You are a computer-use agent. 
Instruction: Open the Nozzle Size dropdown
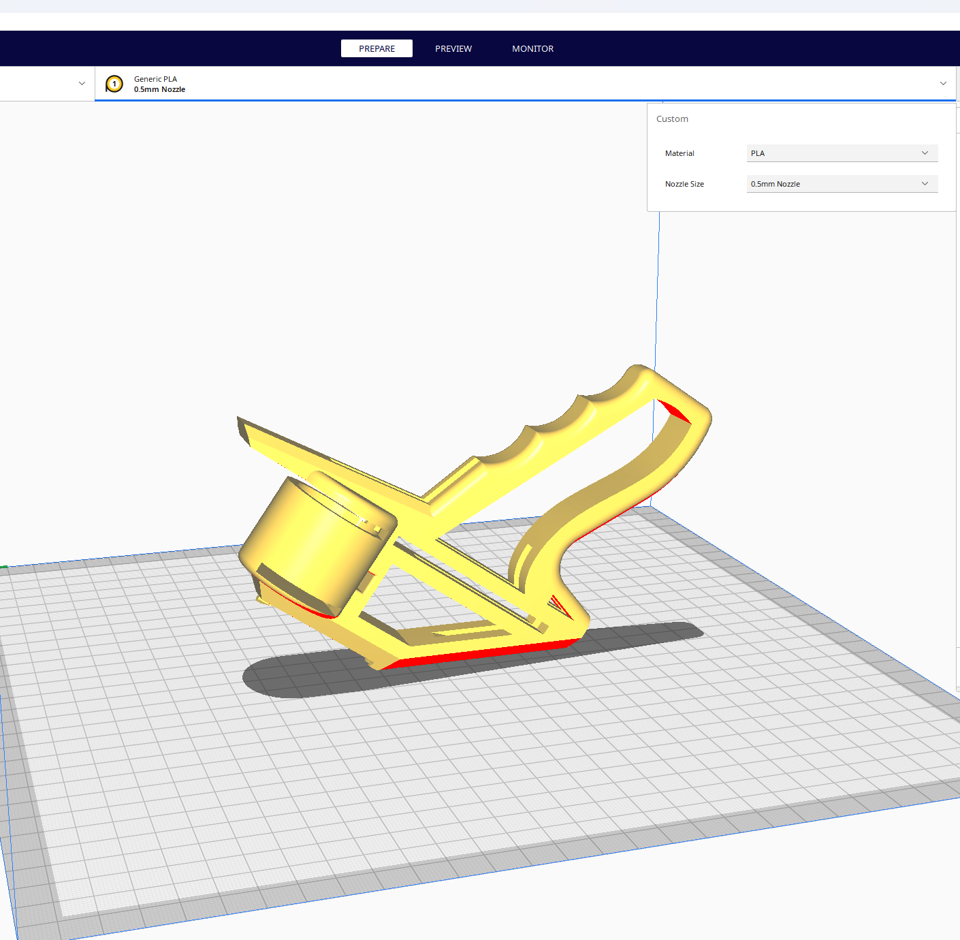pyautogui.click(x=842, y=184)
